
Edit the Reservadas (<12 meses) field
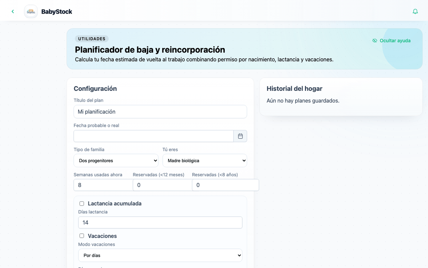(x=163, y=185)
